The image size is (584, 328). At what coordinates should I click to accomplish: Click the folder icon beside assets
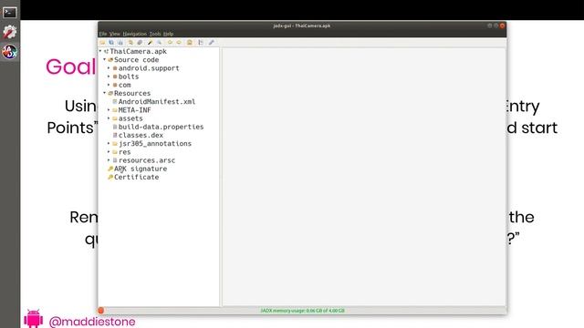click(x=115, y=118)
